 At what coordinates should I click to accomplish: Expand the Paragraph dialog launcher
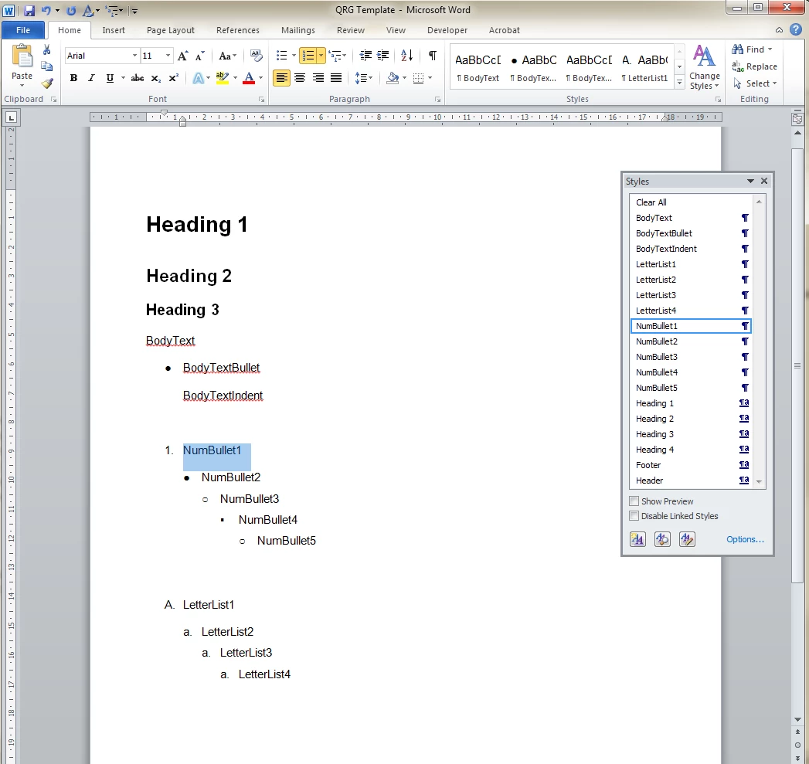point(437,99)
